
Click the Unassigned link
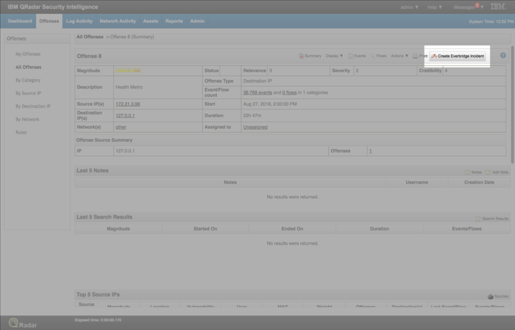pos(255,127)
